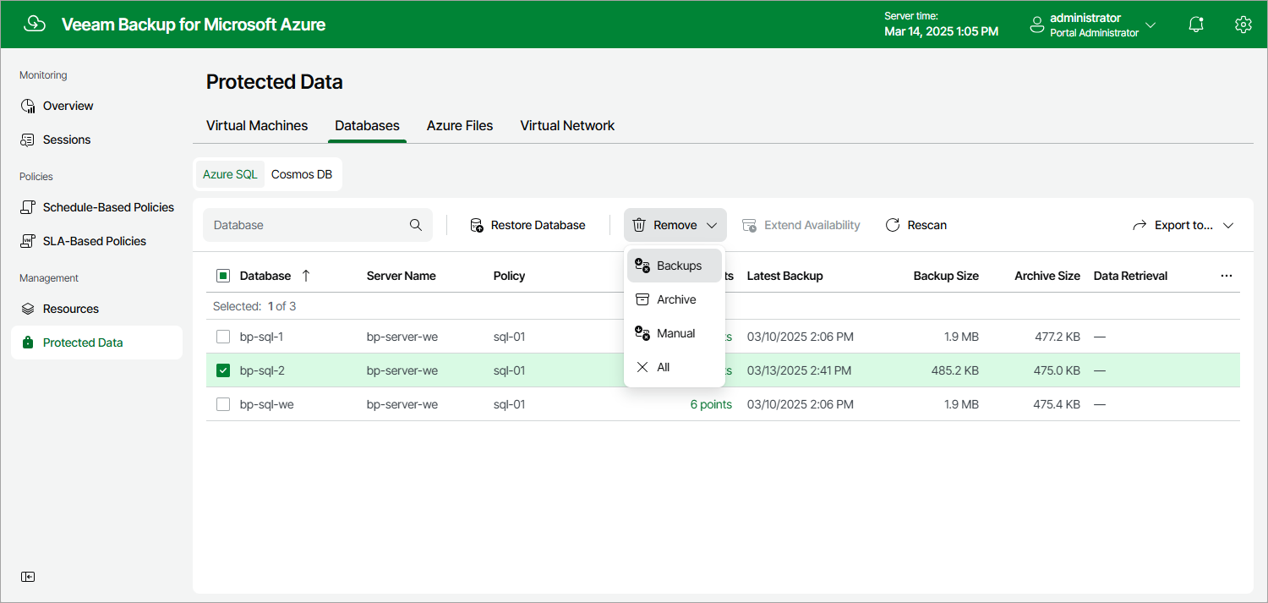Check the bp-sql-1 row checkbox

tap(223, 337)
